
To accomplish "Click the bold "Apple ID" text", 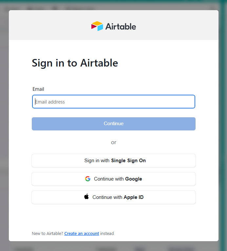I will click(x=134, y=197).
